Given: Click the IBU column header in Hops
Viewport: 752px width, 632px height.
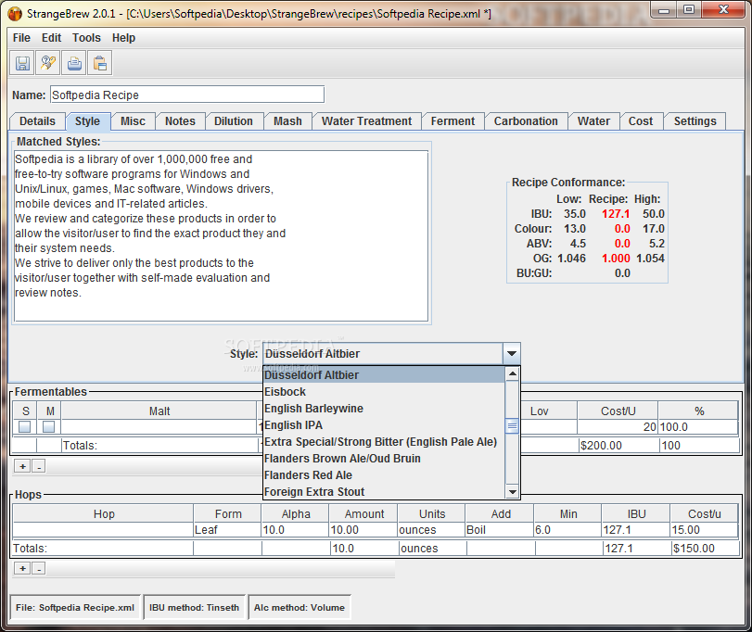Looking at the screenshot, I should point(636,514).
